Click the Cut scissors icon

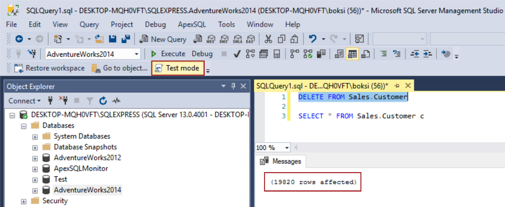268,39
